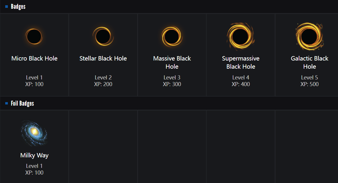This screenshot has width=338, height=183.
Task: Click the Badges section header
Action: click(x=18, y=7)
